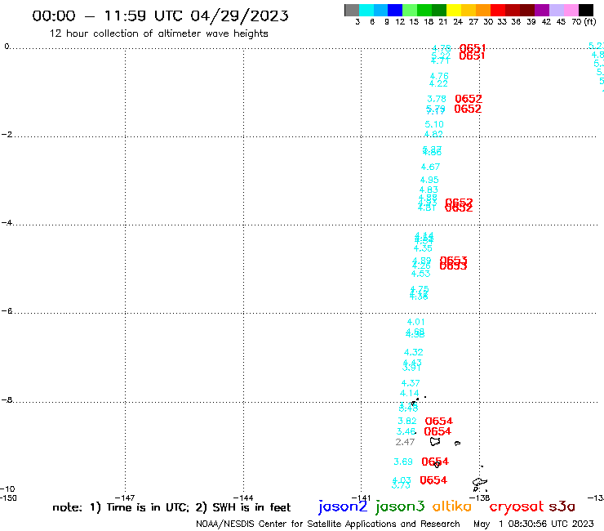604x531 pixels.
Task: Click the black swatch at the legend's end
Action: point(586,10)
